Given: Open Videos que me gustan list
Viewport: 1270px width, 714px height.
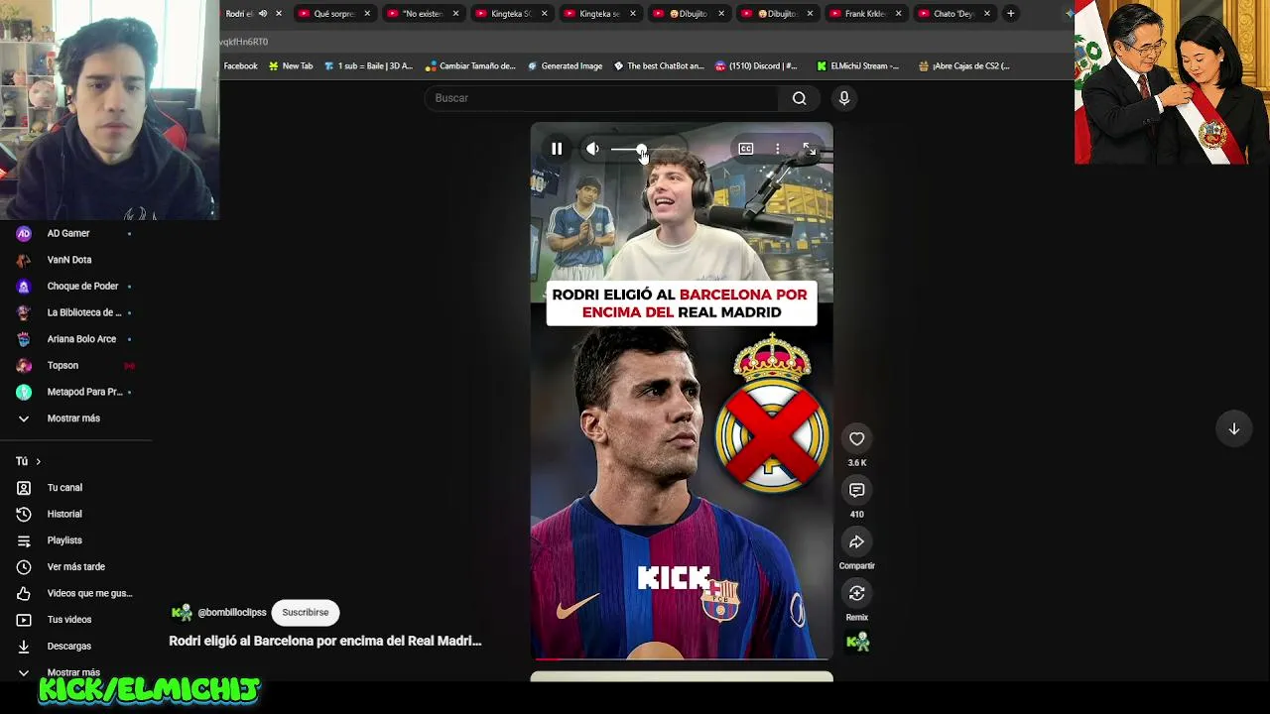Looking at the screenshot, I should pos(89,593).
